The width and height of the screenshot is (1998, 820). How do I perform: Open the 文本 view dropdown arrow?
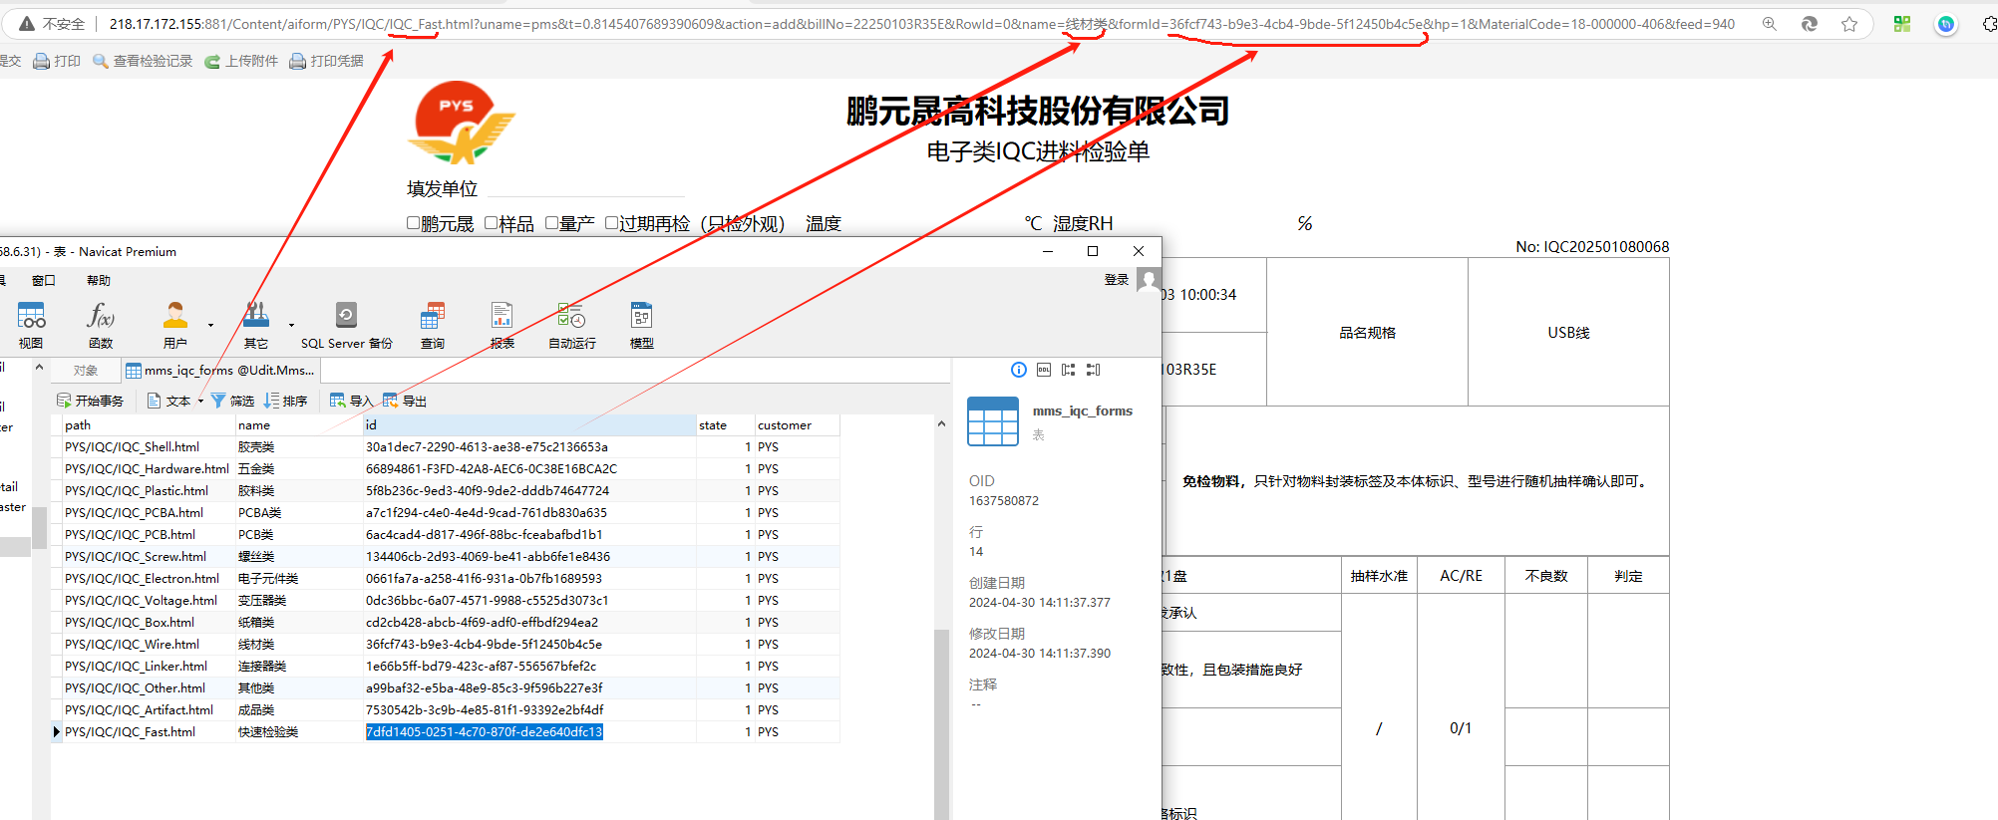200,402
